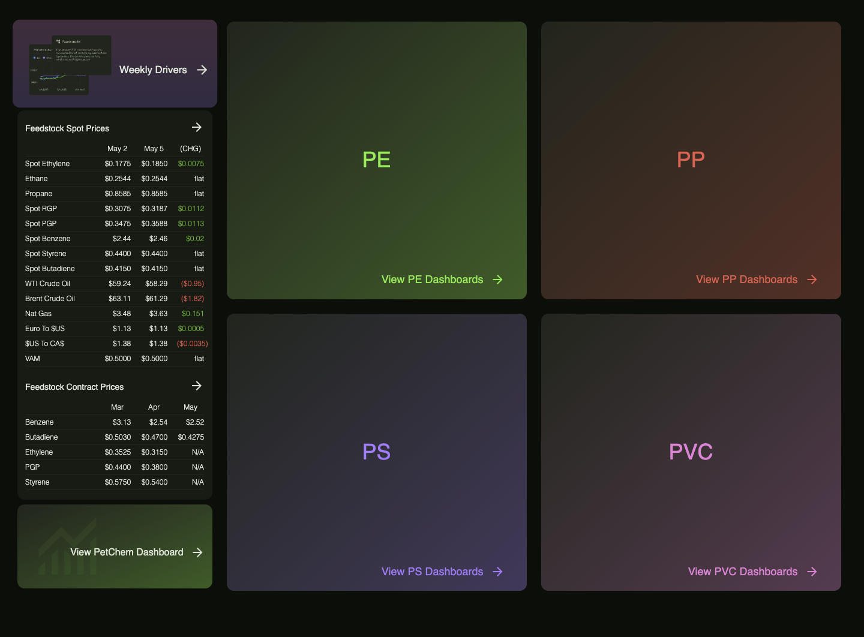Select the Nat Gas row label
This screenshot has width=864, height=637.
coord(38,314)
